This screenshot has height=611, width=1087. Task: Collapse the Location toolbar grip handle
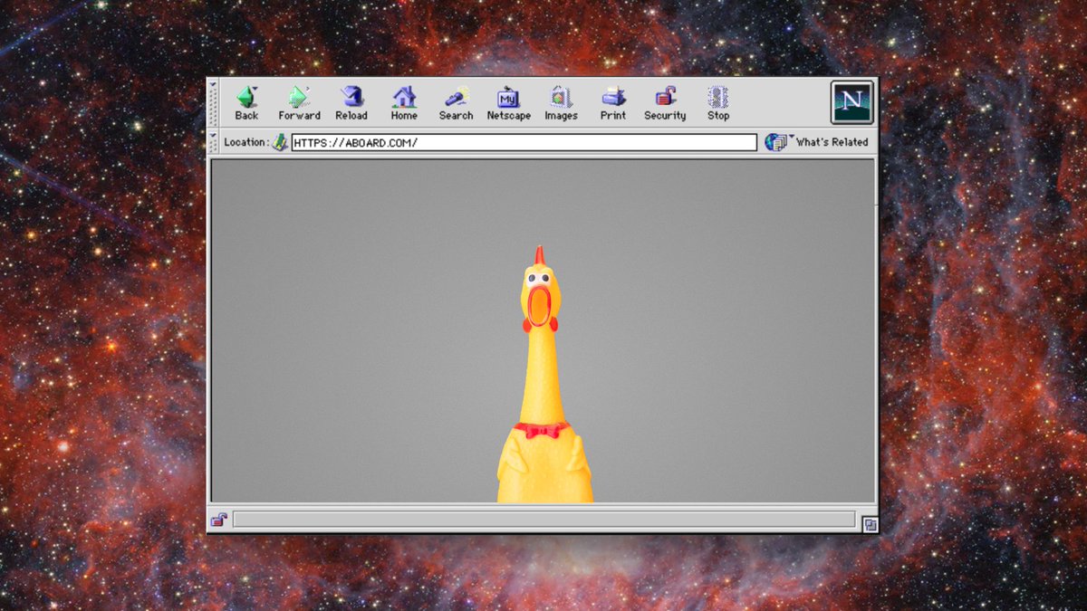pyautogui.click(x=214, y=142)
